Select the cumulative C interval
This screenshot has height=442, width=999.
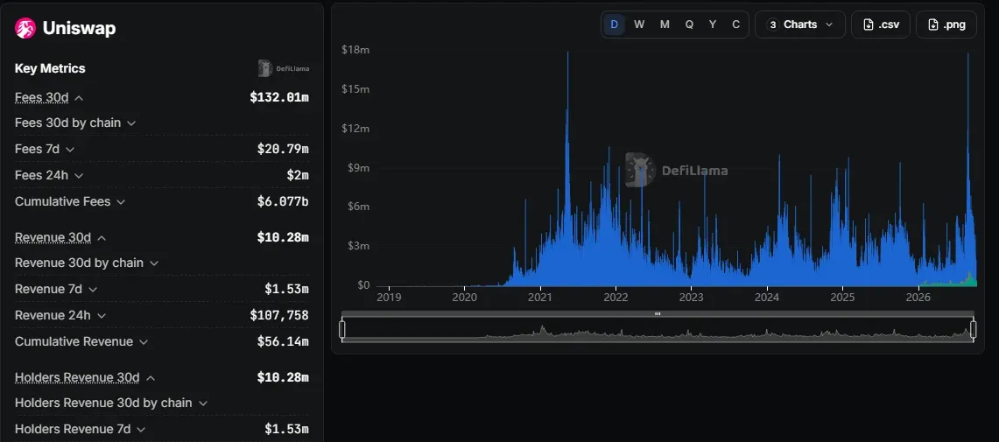pyautogui.click(x=735, y=25)
